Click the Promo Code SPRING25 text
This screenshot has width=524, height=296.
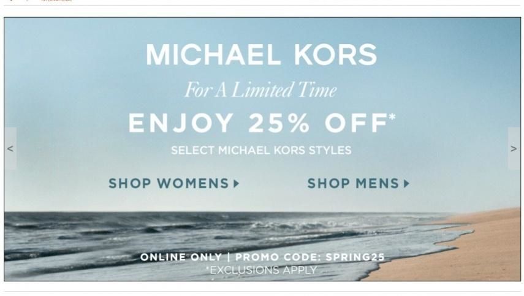310,257
